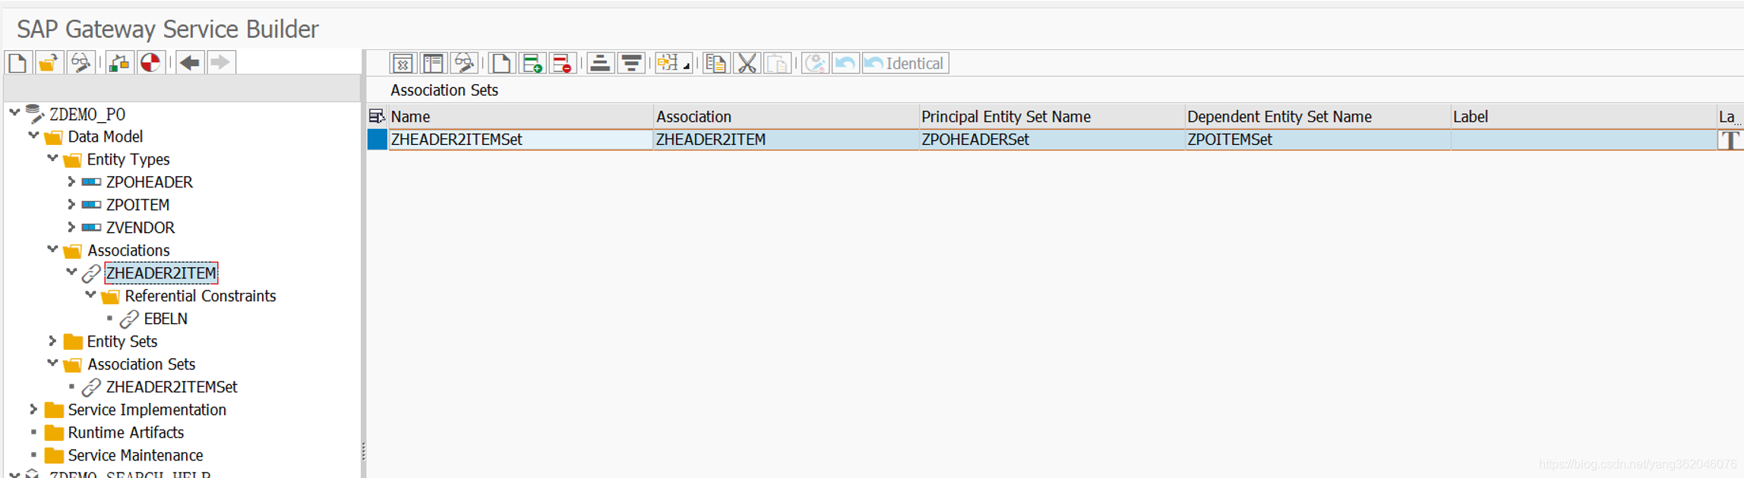Expand the ZPOHEADER entity type

[71, 182]
